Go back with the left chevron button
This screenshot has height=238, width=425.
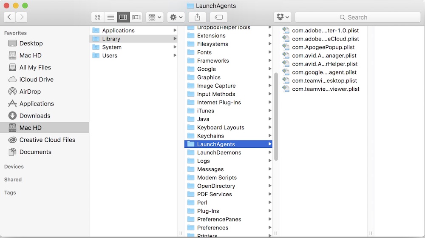(9, 17)
